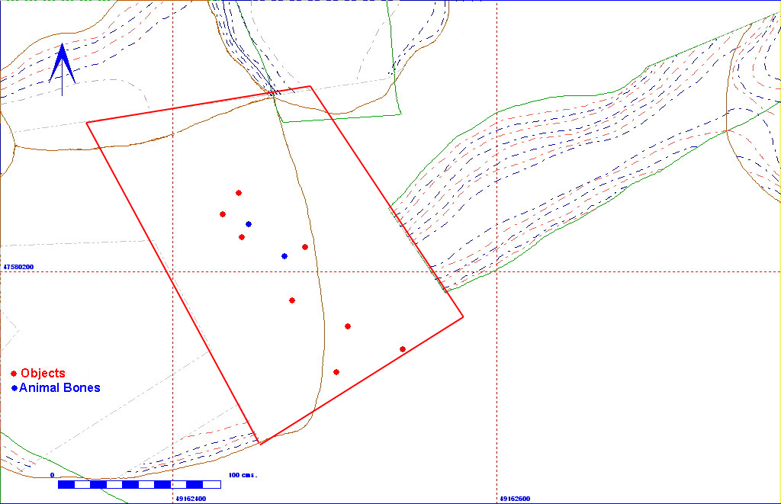This screenshot has width=781, height=504.
Task: Click the 'Animal Bones' legend label
Action: (60, 388)
